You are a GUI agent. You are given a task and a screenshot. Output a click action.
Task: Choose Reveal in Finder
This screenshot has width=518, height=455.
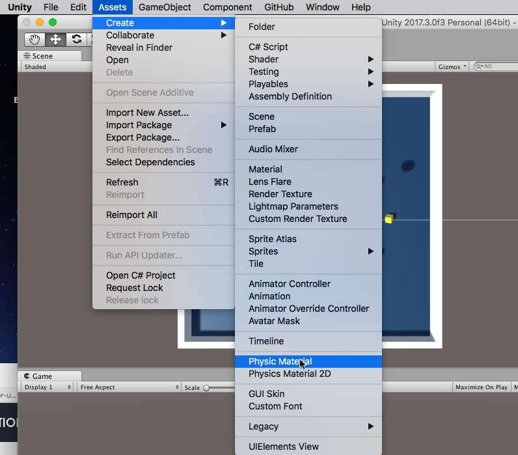(163, 48)
